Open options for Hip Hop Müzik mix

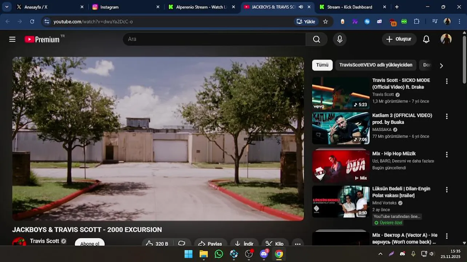click(x=447, y=155)
